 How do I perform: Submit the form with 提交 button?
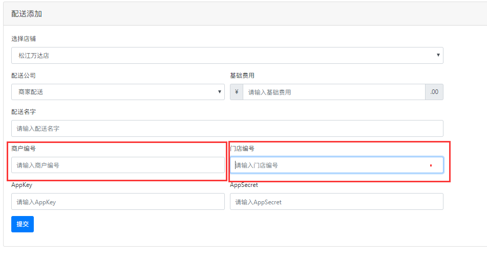(x=23, y=224)
